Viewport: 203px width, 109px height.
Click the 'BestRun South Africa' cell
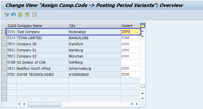43,69
